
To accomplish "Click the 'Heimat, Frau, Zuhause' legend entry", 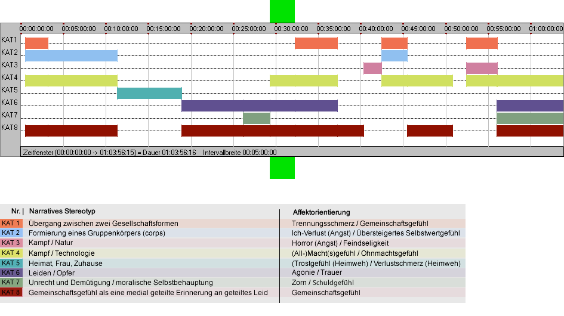I will tap(66, 264).
